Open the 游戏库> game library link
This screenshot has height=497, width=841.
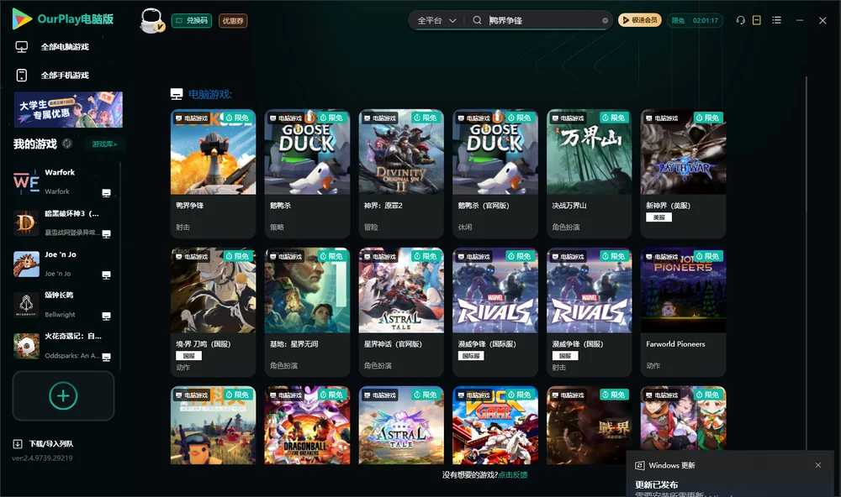pyautogui.click(x=104, y=144)
